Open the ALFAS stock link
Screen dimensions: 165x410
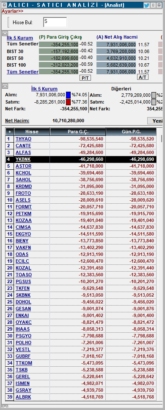(x=23, y=152)
